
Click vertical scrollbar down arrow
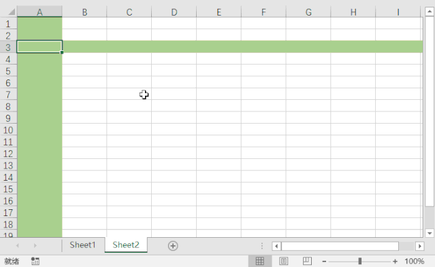click(x=430, y=233)
